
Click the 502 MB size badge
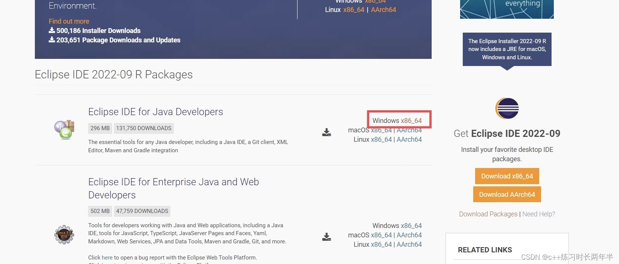(100, 211)
